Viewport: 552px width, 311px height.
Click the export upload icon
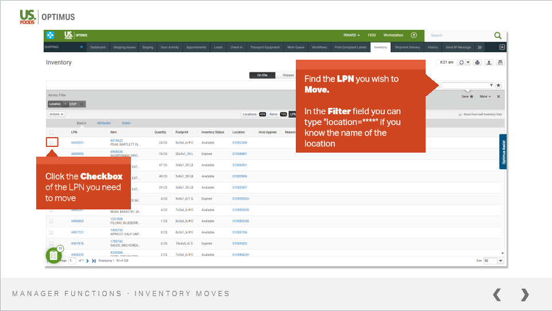(489, 63)
